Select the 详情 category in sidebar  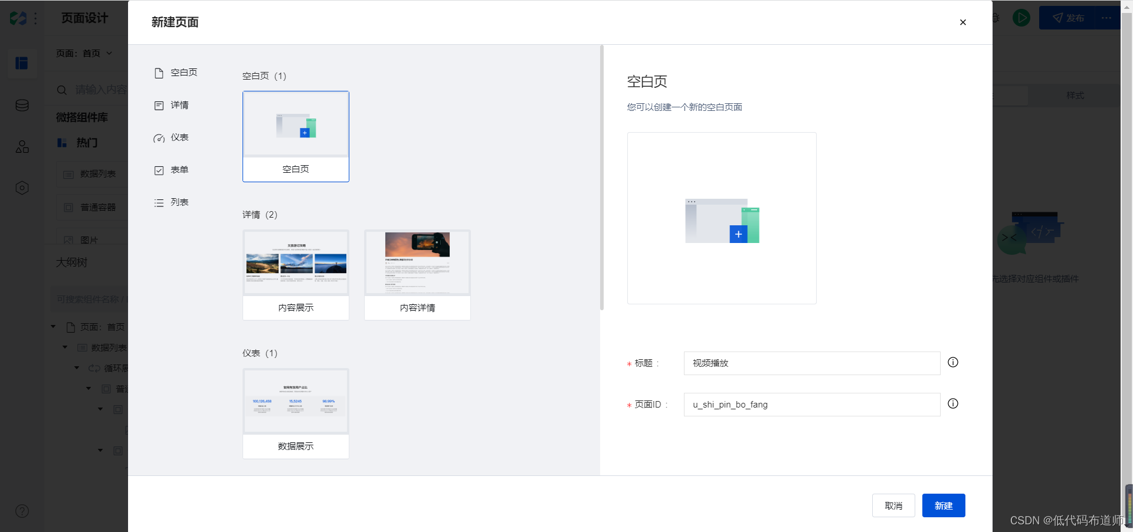pos(172,105)
